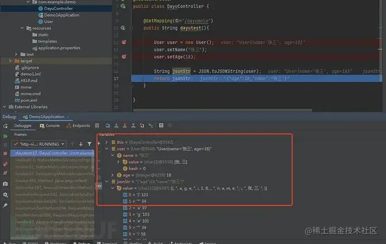Open thread selector dropdown showing RUNNING
The height and width of the screenshot is (244, 386).
39,144
